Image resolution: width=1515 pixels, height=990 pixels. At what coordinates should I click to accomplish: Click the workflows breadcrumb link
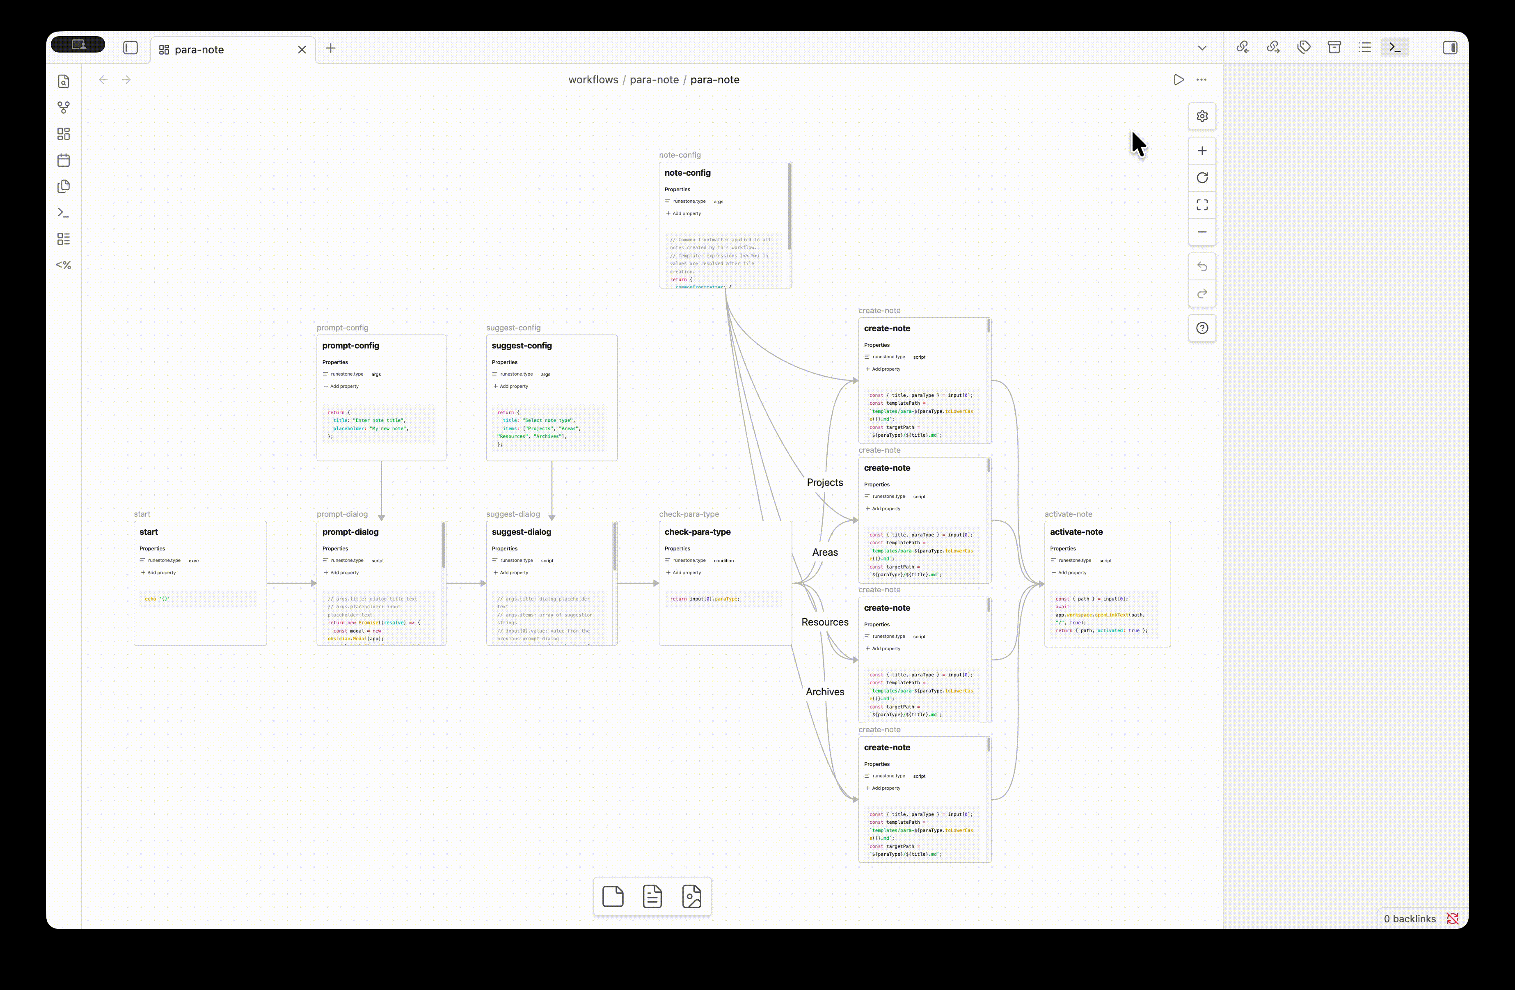(x=593, y=80)
